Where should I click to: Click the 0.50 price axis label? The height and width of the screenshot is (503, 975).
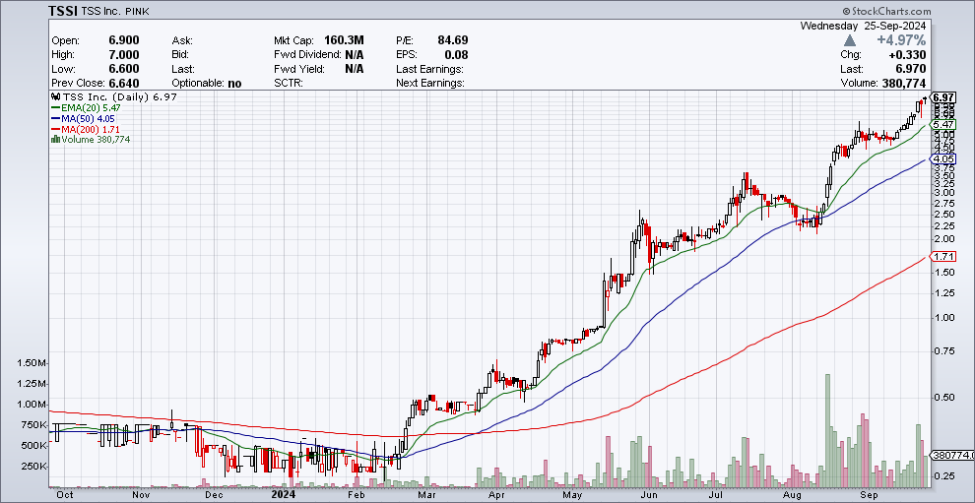942,397
